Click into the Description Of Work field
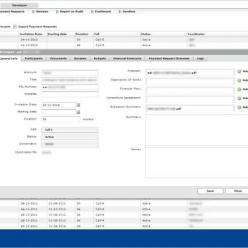 pos(190,81)
